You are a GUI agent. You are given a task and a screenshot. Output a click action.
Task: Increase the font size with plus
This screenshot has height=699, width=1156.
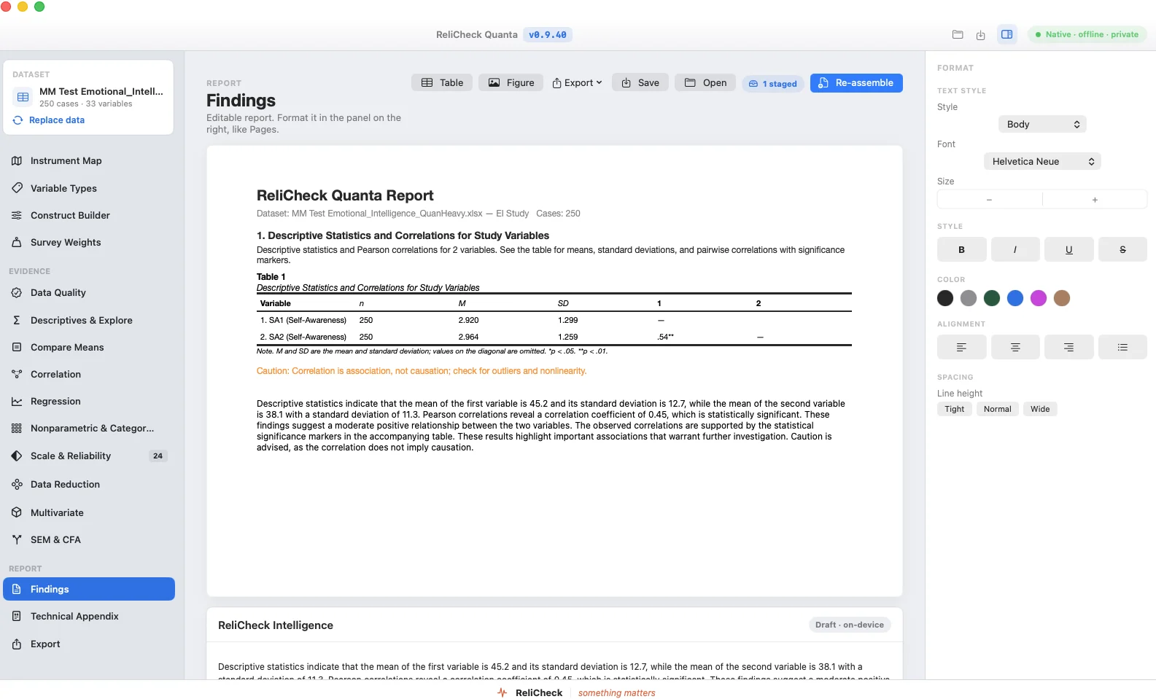pyautogui.click(x=1095, y=200)
